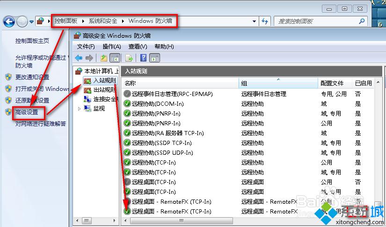
Task: Click the address bar refresh button
Action: pyautogui.click(x=265, y=21)
